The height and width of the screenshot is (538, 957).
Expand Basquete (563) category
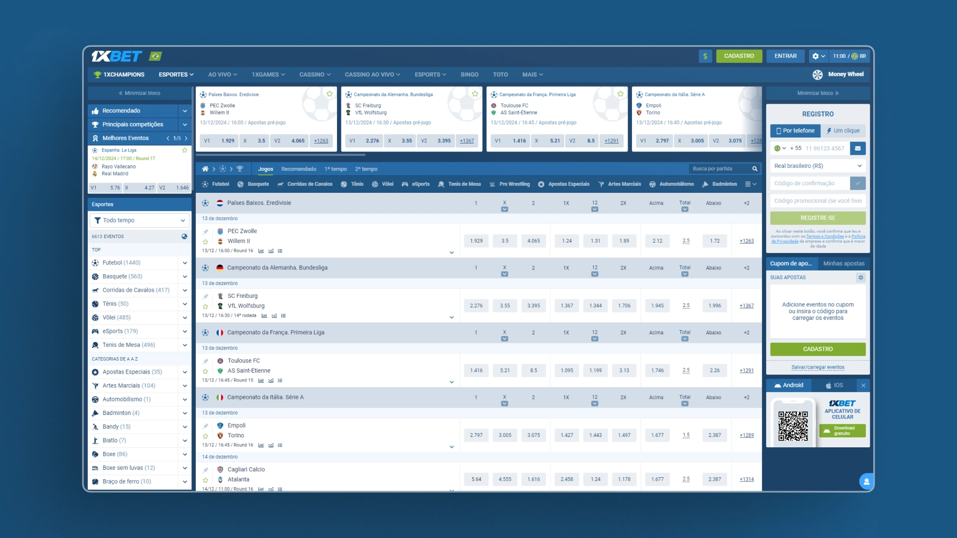tap(185, 276)
